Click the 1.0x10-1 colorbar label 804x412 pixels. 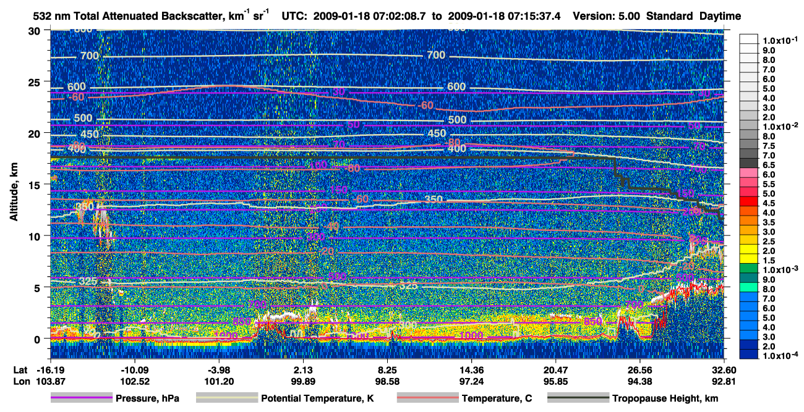pyautogui.click(x=779, y=41)
